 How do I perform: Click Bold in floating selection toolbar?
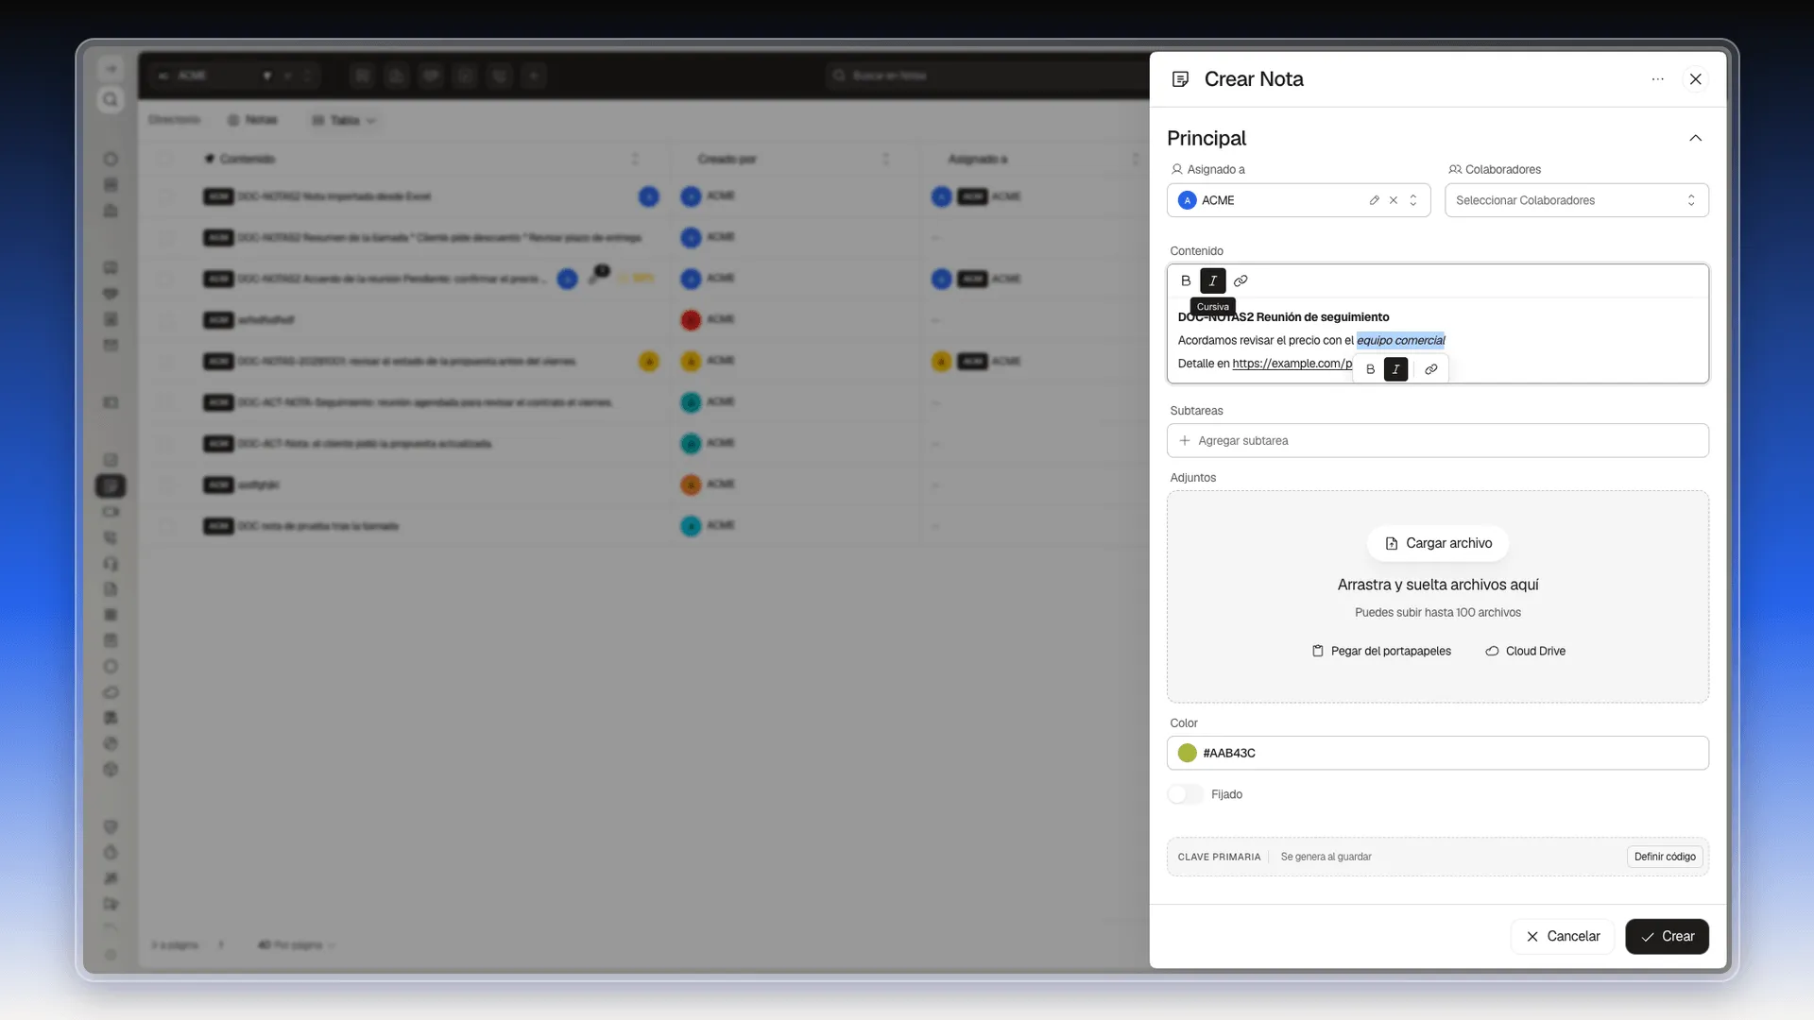[x=1371, y=369]
